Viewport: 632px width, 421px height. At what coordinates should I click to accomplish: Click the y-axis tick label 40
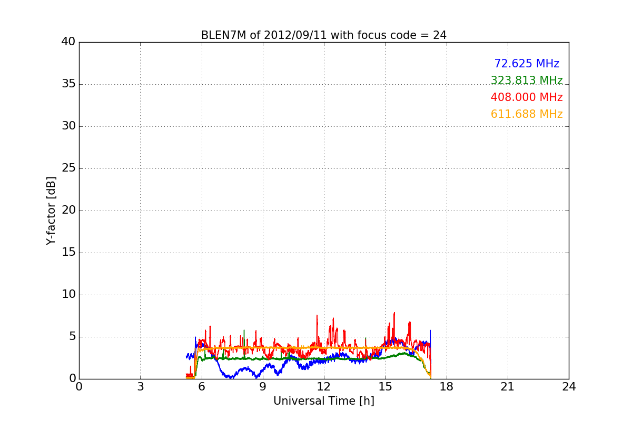(68, 42)
